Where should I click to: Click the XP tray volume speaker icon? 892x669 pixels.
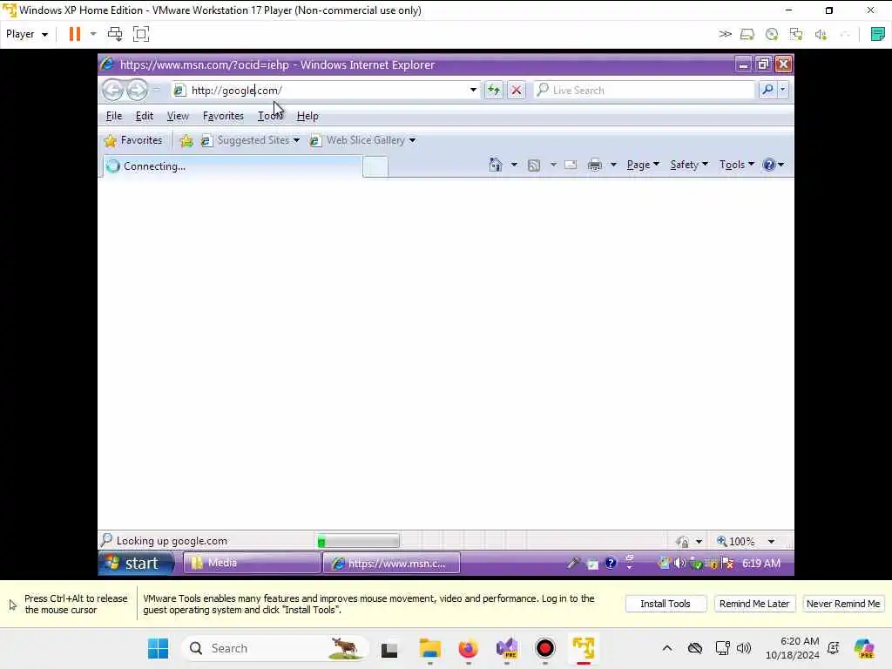click(679, 564)
